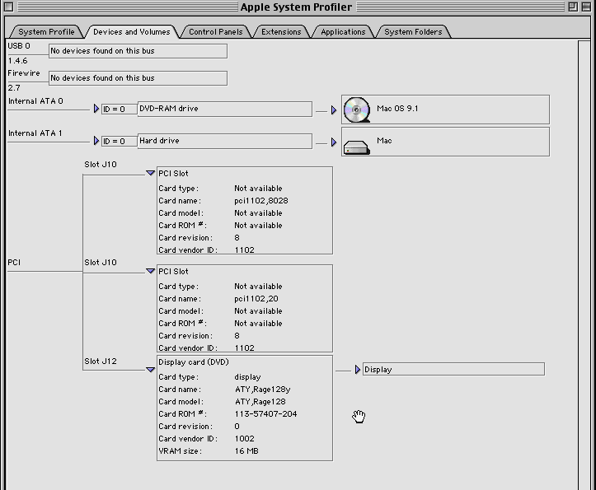Image resolution: width=596 pixels, height=490 pixels.
Task: Expand the Hard drive ID = 0 triangle
Action: [96, 141]
